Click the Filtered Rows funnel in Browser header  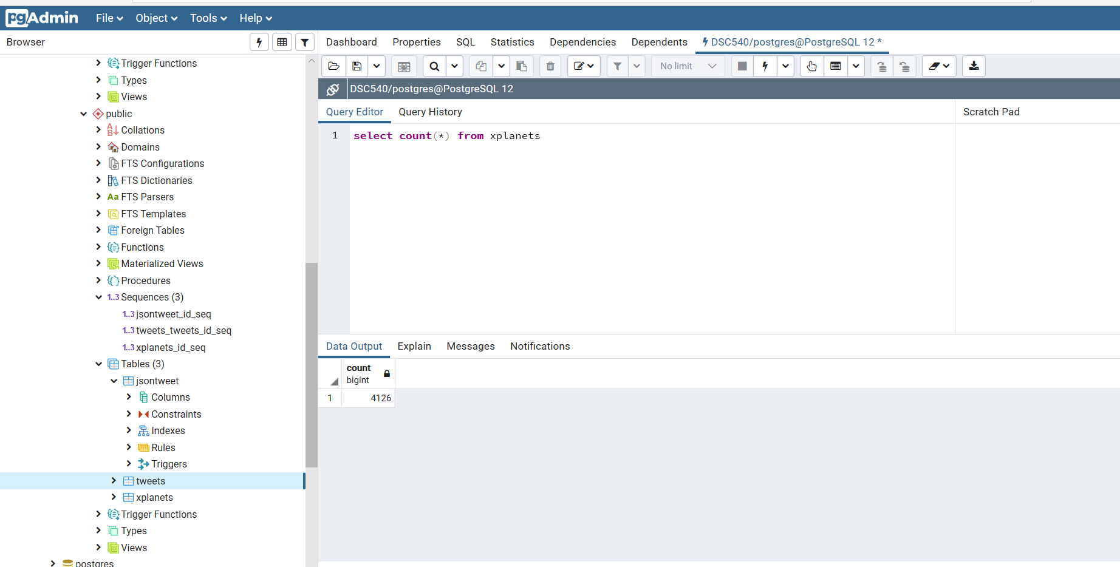click(305, 42)
